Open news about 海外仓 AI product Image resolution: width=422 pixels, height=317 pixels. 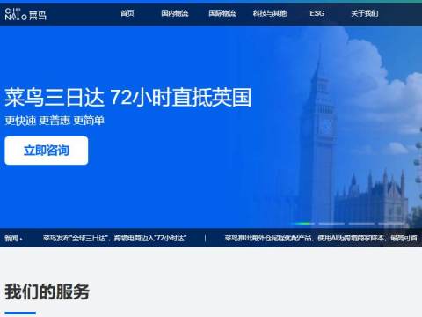click(324, 238)
